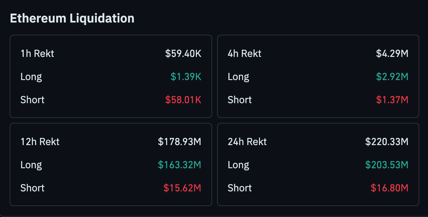428x217 pixels.
Task: Click the 24h Rekt total $220.33M
Action: tap(387, 142)
